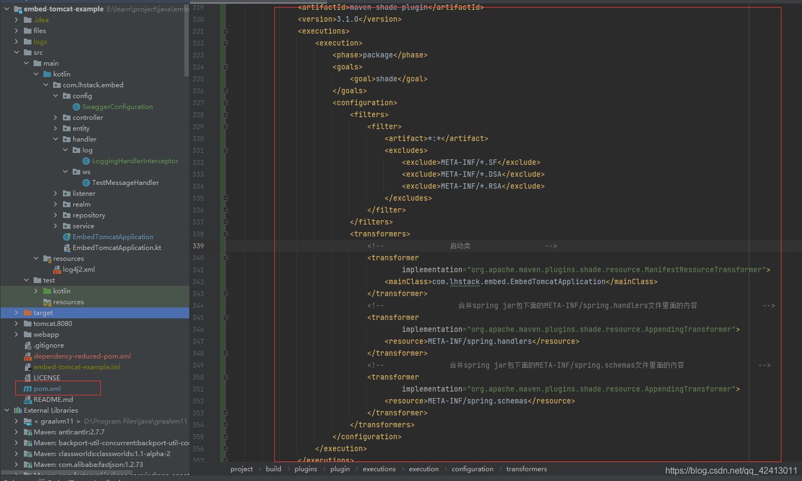This screenshot has height=481, width=802.
Task: Click the README.md file icon
Action: pyautogui.click(x=28, y=400)
